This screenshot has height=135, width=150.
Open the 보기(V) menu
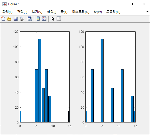(37, 12)
